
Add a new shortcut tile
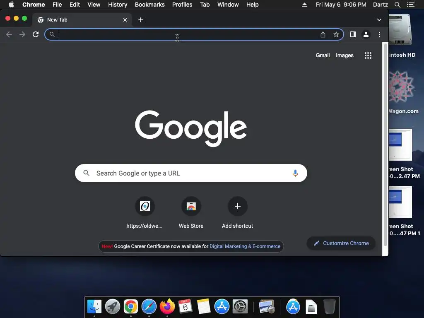click(x=237, y=206)
